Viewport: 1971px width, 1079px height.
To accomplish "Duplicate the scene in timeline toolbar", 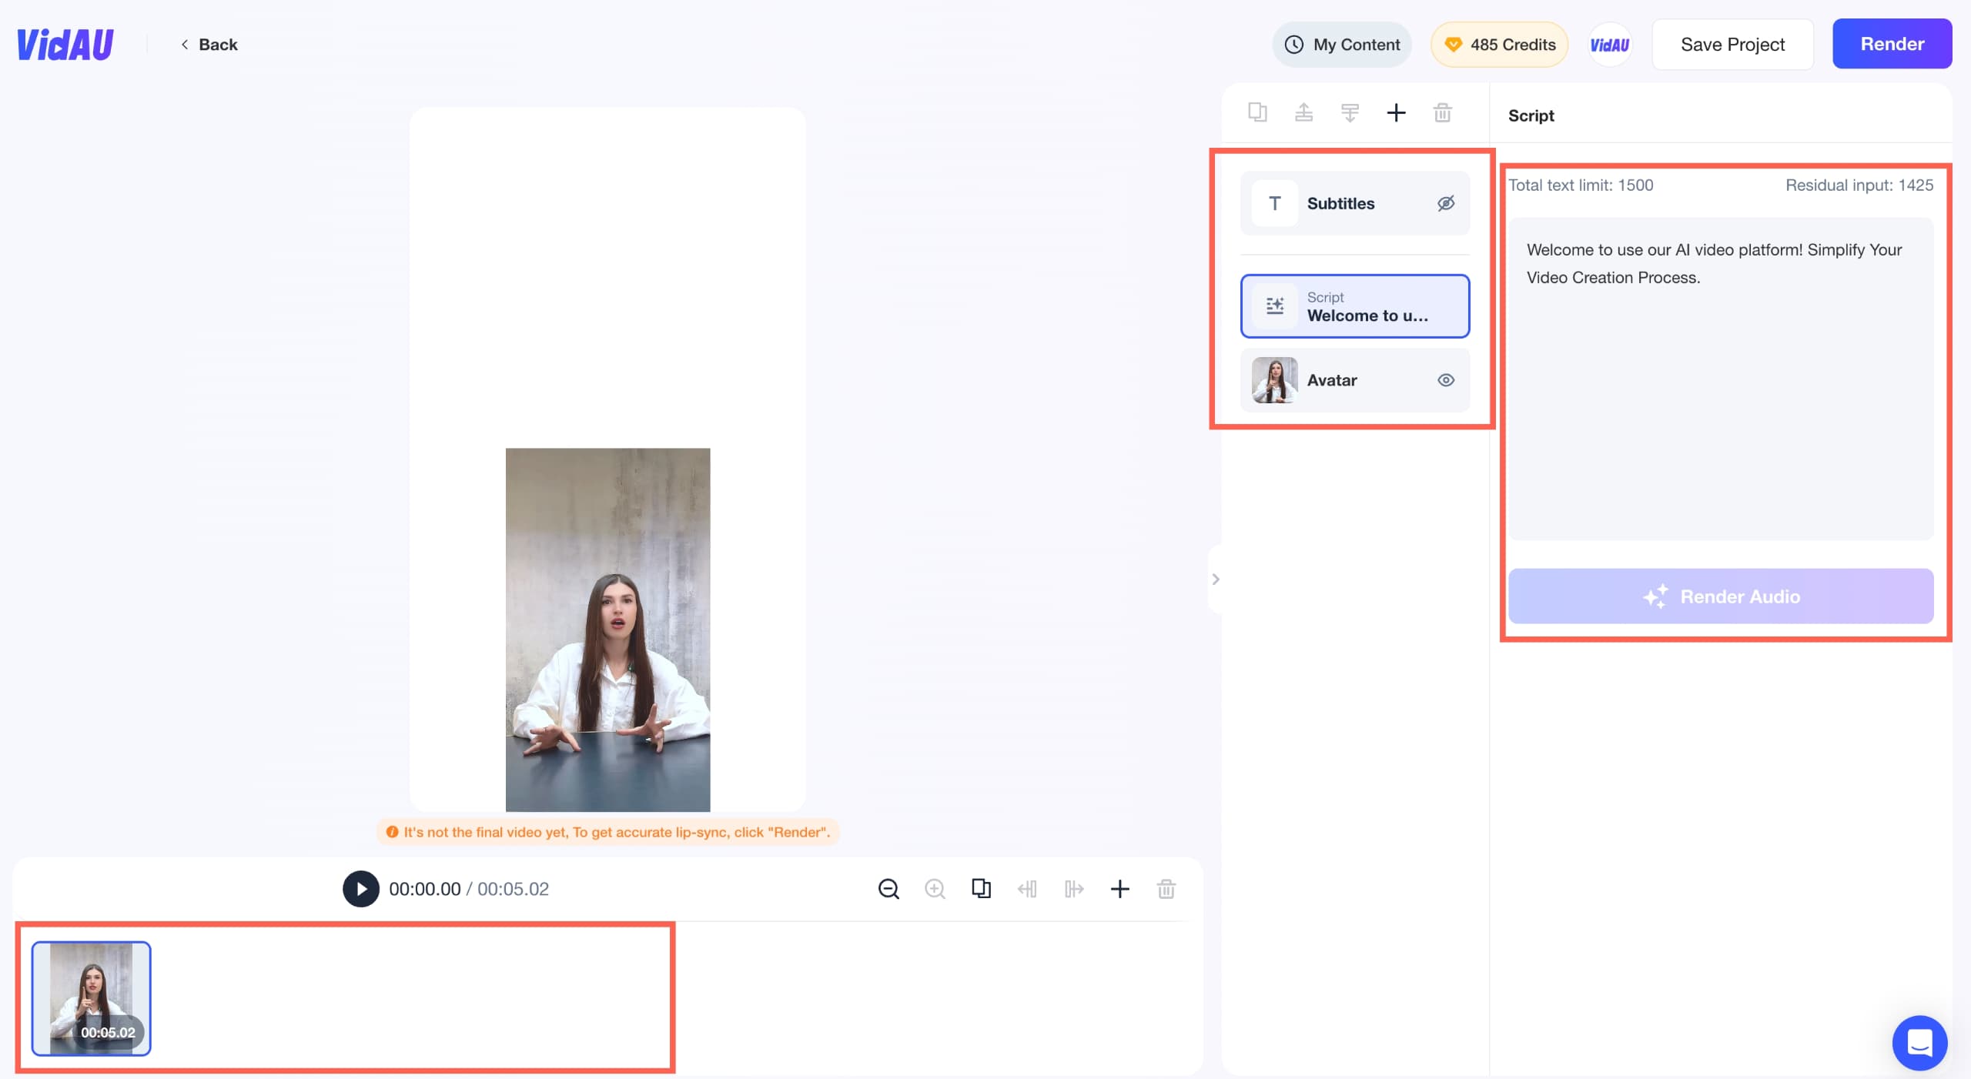I will coord(981,889).
